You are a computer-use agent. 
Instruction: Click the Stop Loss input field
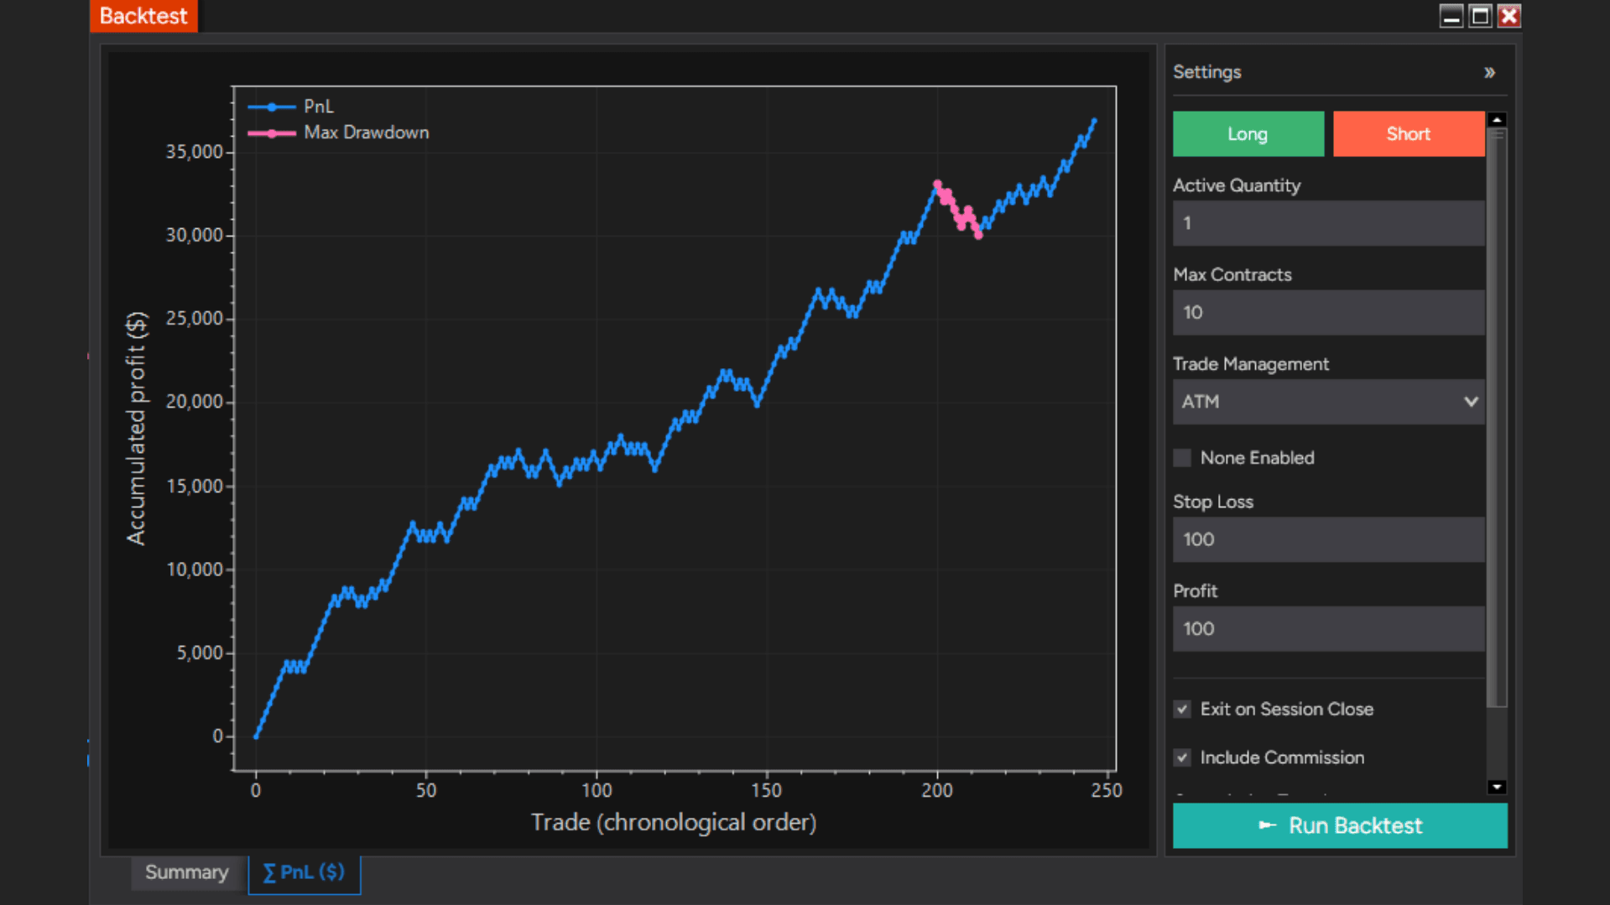coord(1328,539)
